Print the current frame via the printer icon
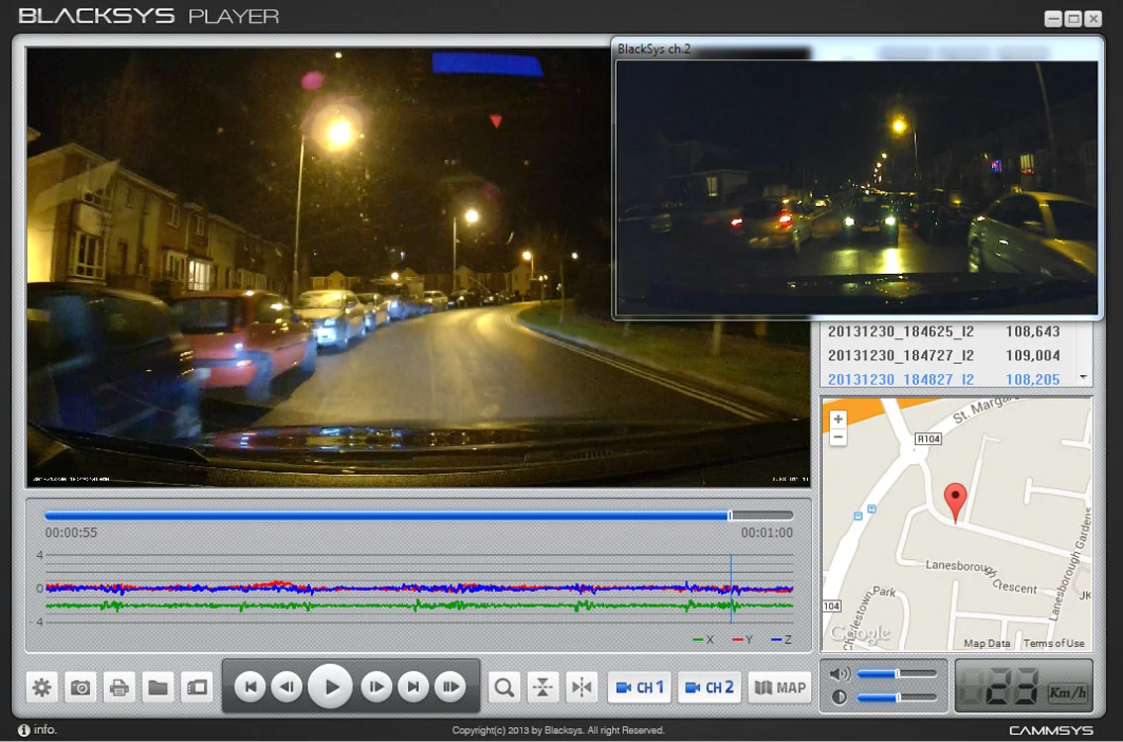 [x=119, y=688]
